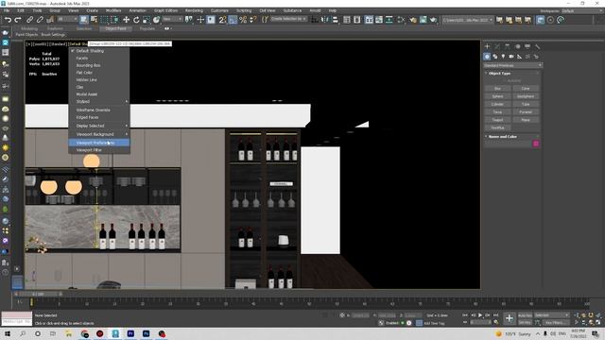The width and height of the screenshot is (605, 340).
Task: Open the Modify tab in command panel
Action: tap(497, 46)
